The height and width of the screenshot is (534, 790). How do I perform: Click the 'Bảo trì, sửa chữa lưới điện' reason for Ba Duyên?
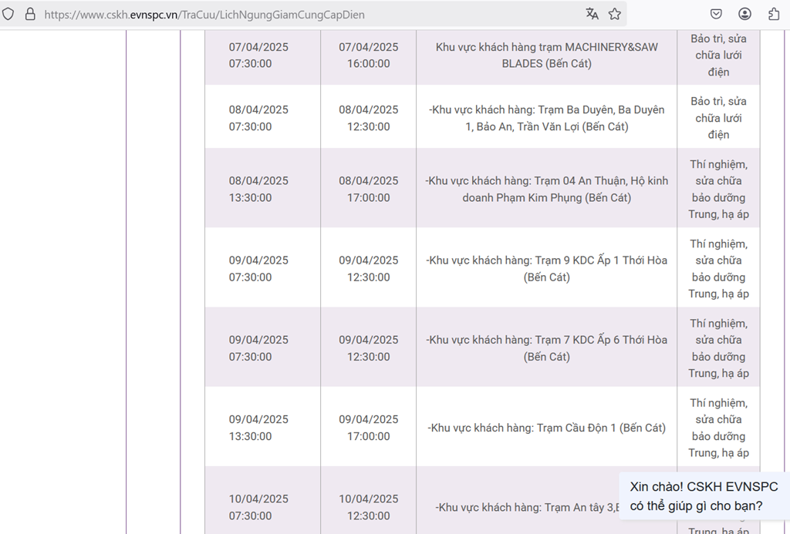[718, 118]
